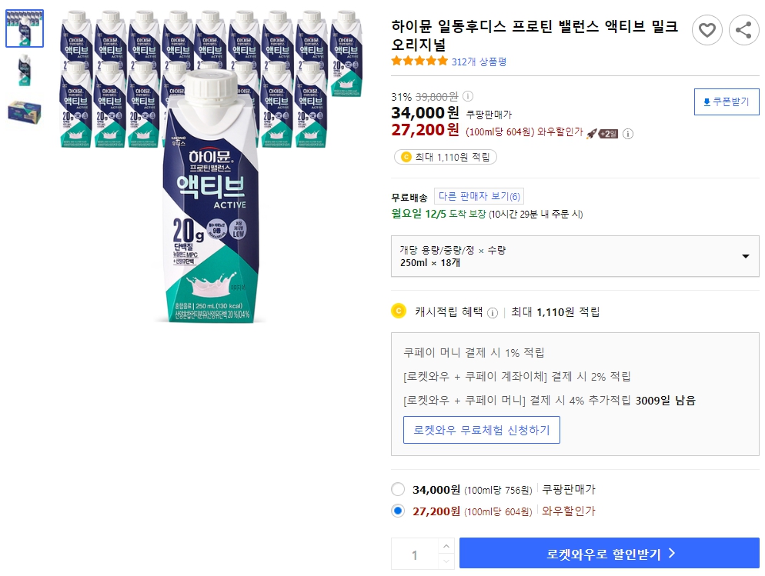Image resolution: width=765 pixels, height=576 pixels.
Task: Click the yellow C cash reward badge
Action: [406, 155]
